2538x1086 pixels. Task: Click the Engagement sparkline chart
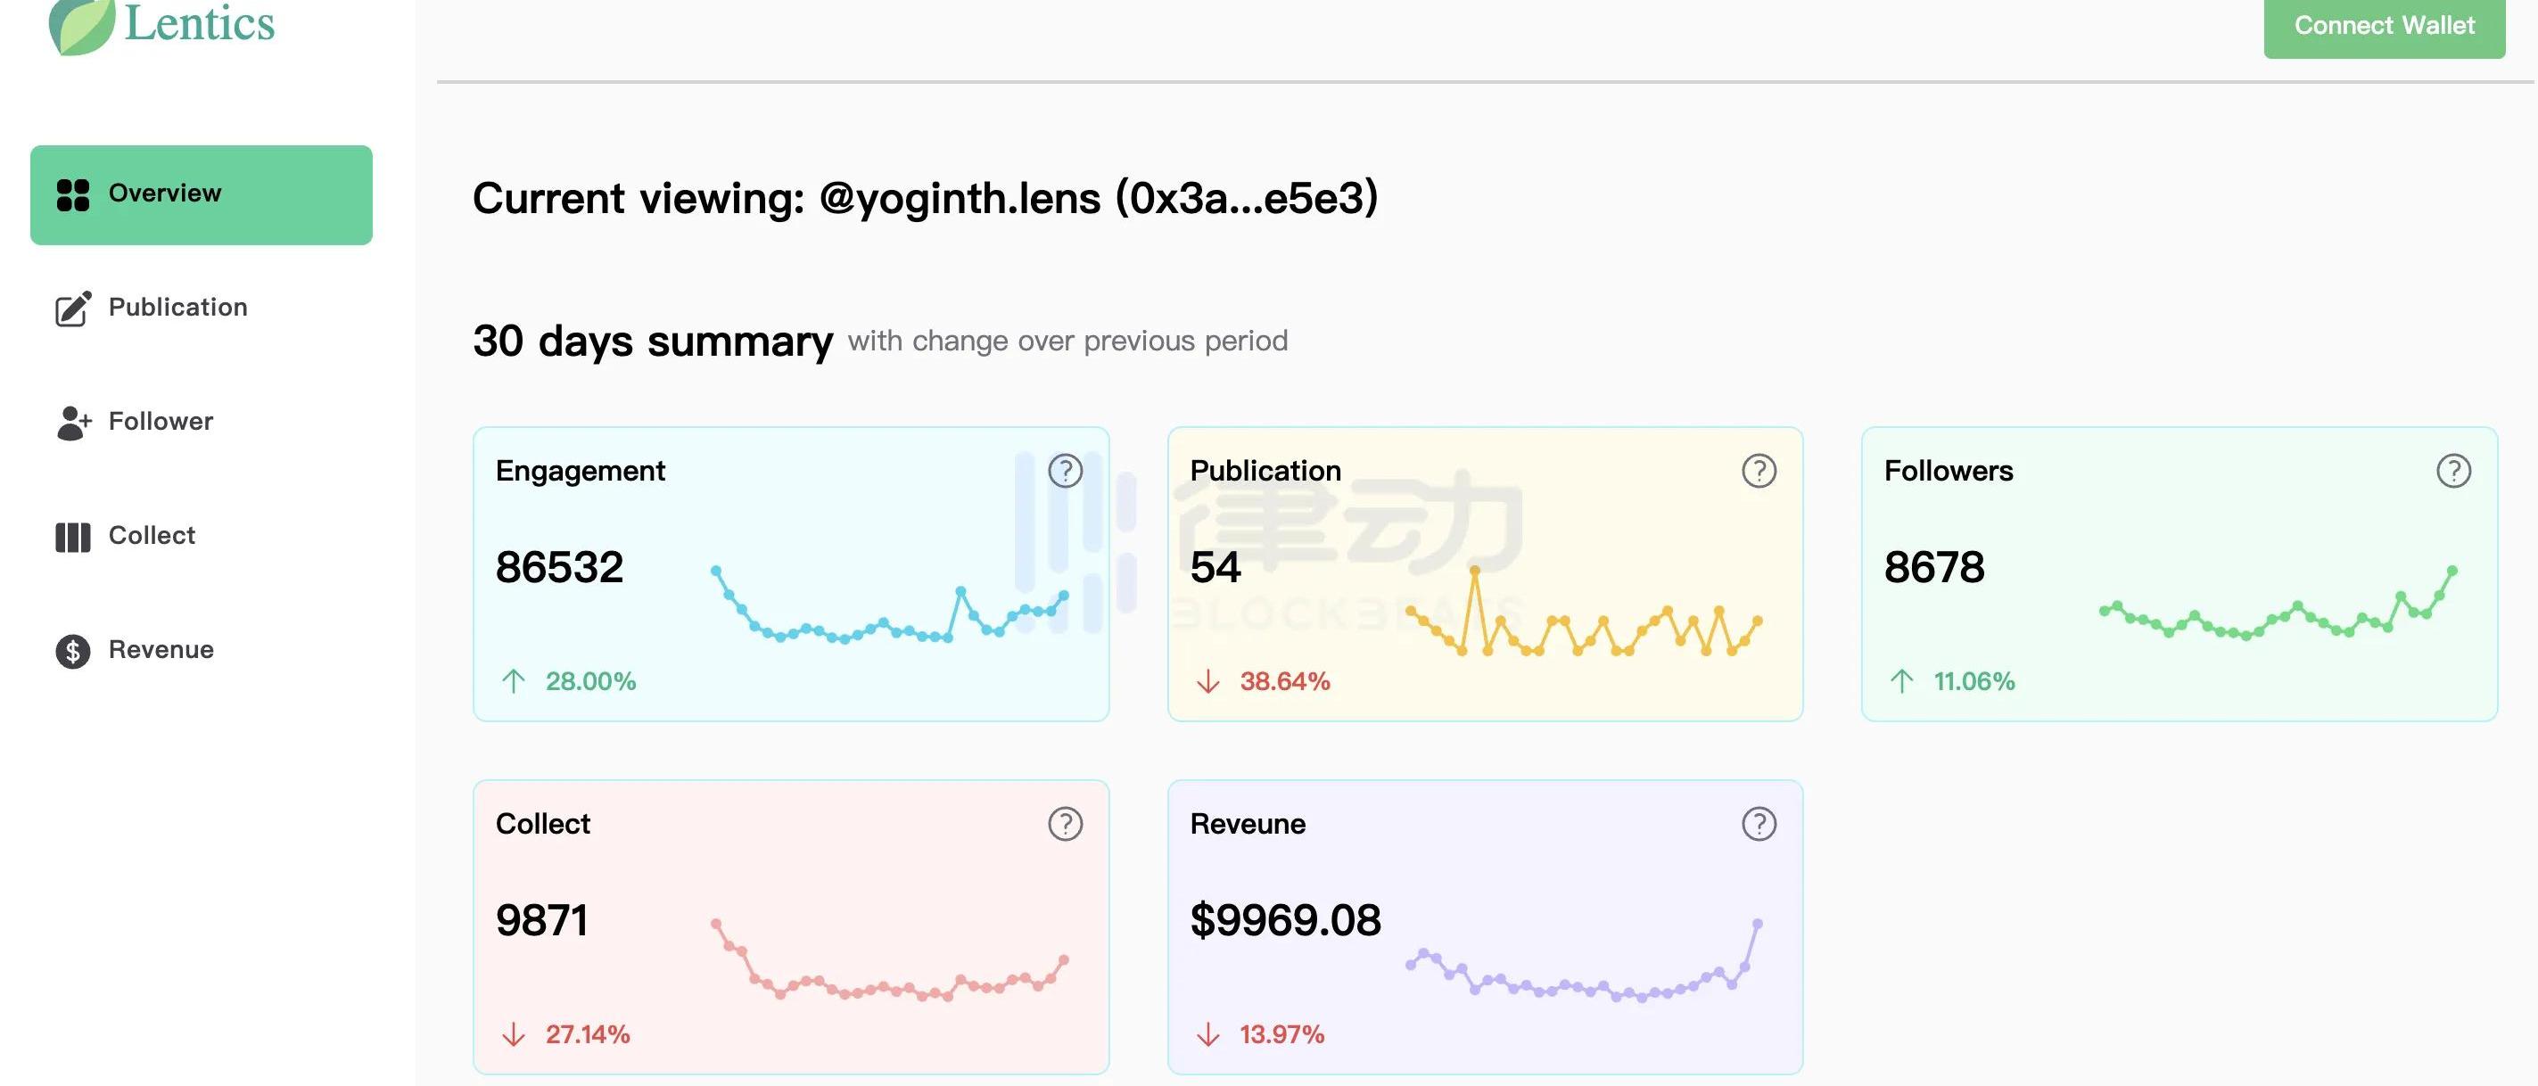(x=889, y=605)
